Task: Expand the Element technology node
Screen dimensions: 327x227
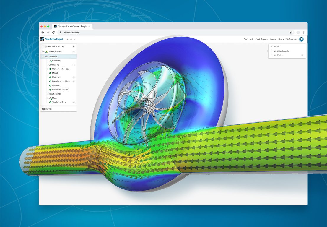Action: [x=46, y=69]
